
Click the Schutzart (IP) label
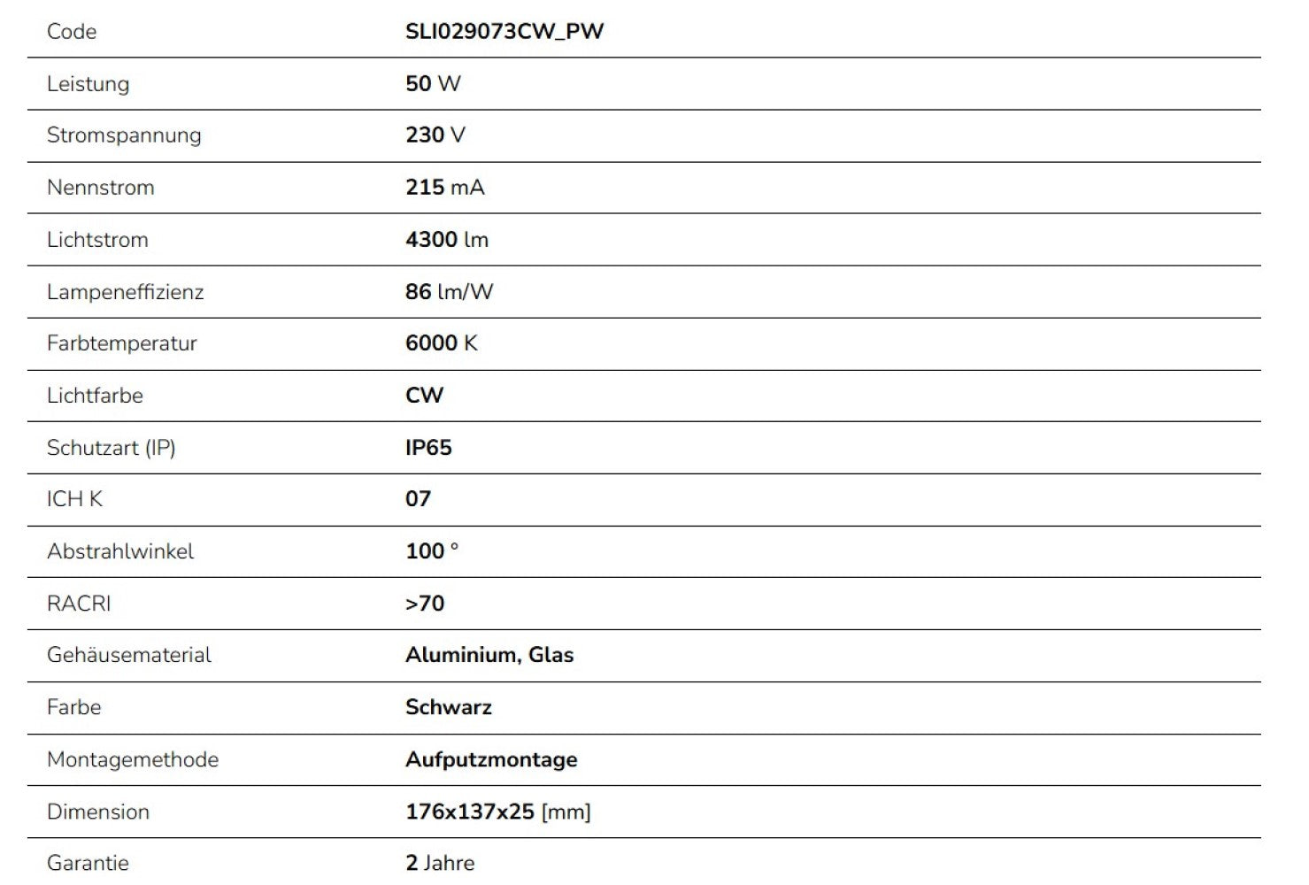(x=112, y=448)
